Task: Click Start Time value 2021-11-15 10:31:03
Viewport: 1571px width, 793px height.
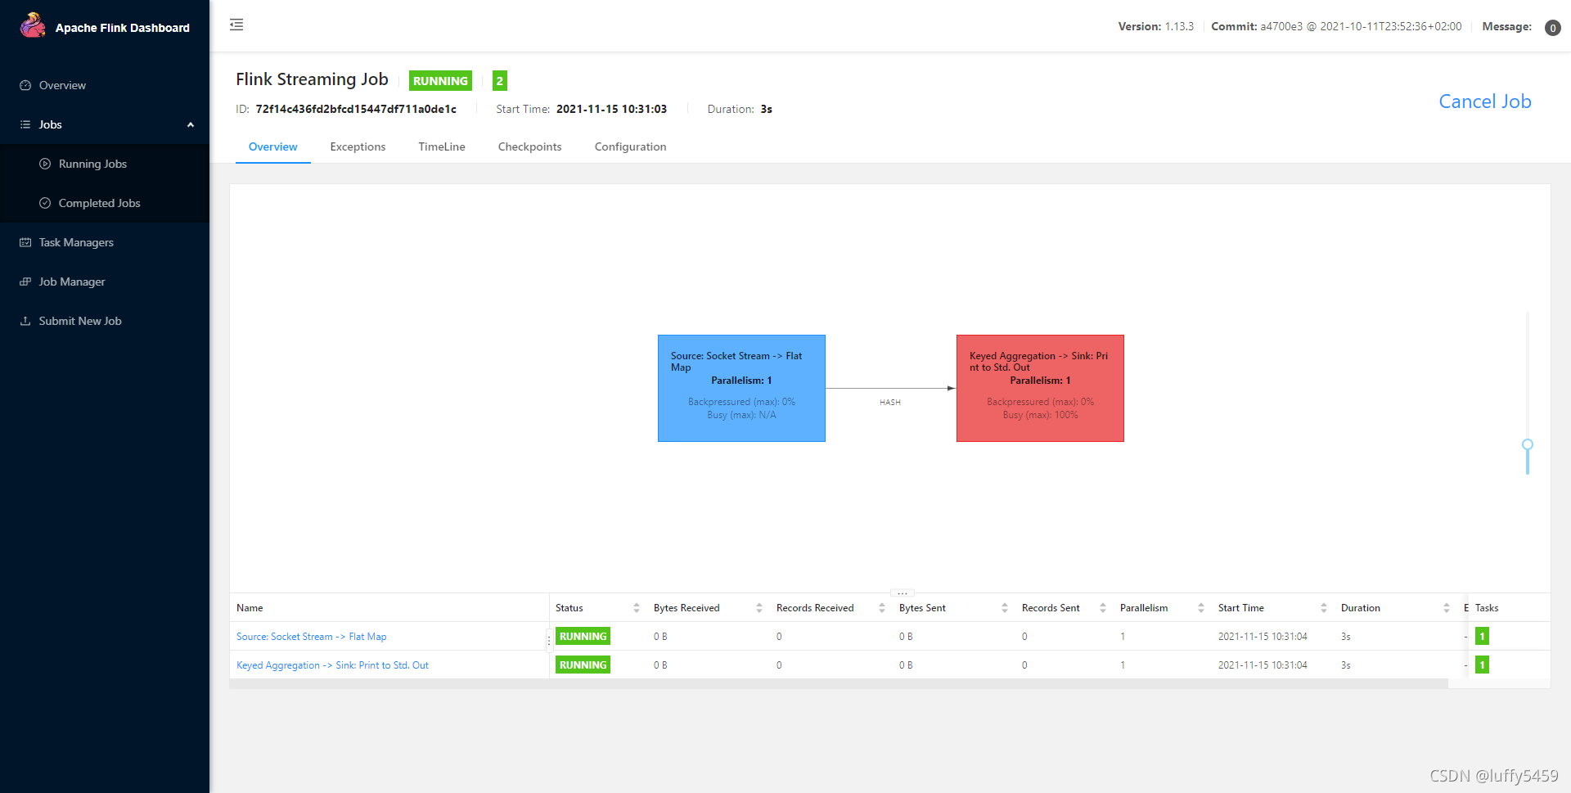Action: tap(611, 109)
